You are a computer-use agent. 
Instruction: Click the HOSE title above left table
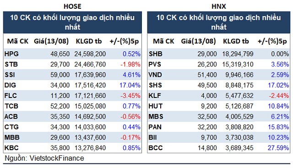pyautogui.click(x=72, y=6)
